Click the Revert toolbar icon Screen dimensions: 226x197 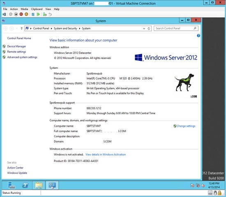[50, 14]
